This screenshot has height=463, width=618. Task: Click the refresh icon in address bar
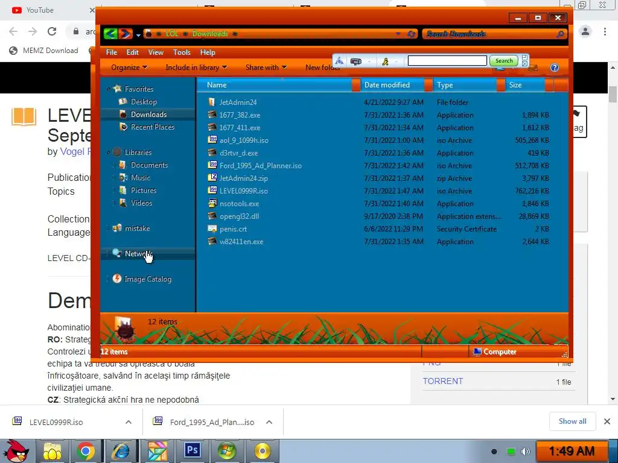click(411, 34)
